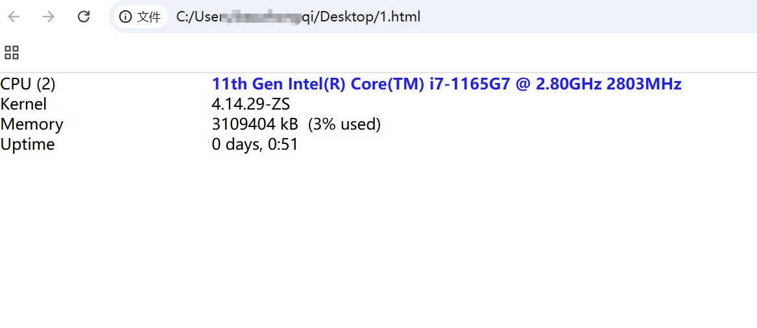Open site info via circled-i icon
757x328 pixels.
(125, 17)
